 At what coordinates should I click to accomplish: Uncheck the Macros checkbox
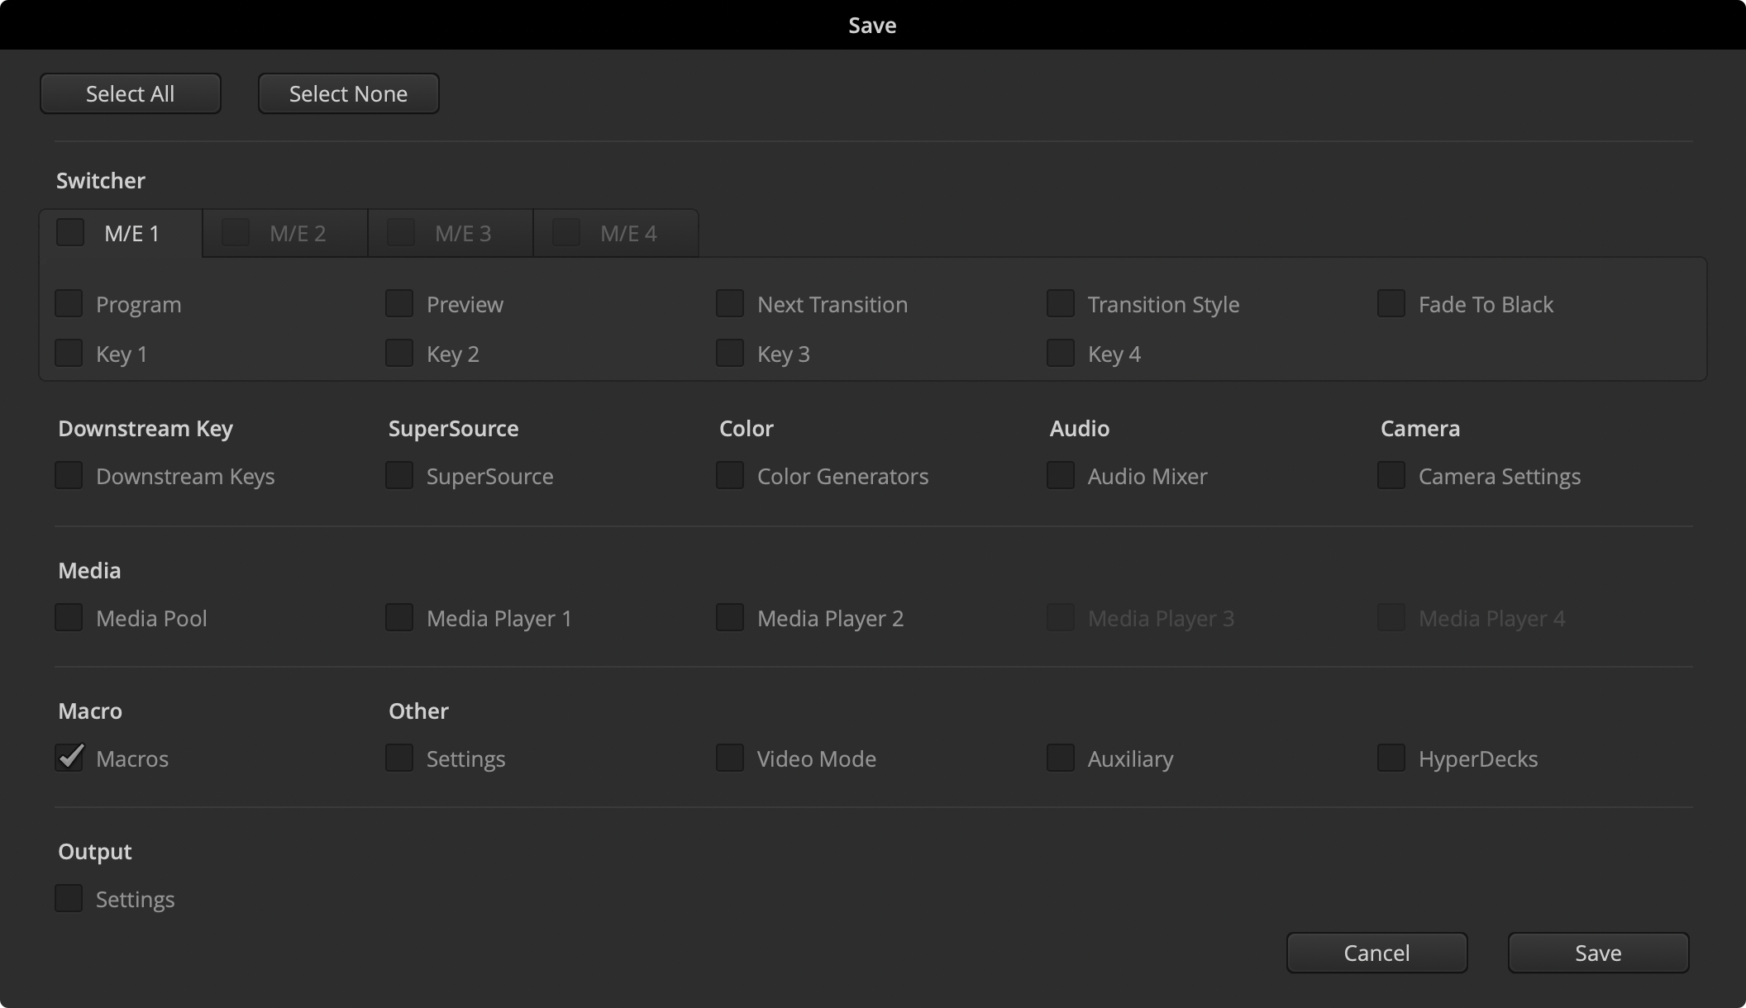(69, 758)
